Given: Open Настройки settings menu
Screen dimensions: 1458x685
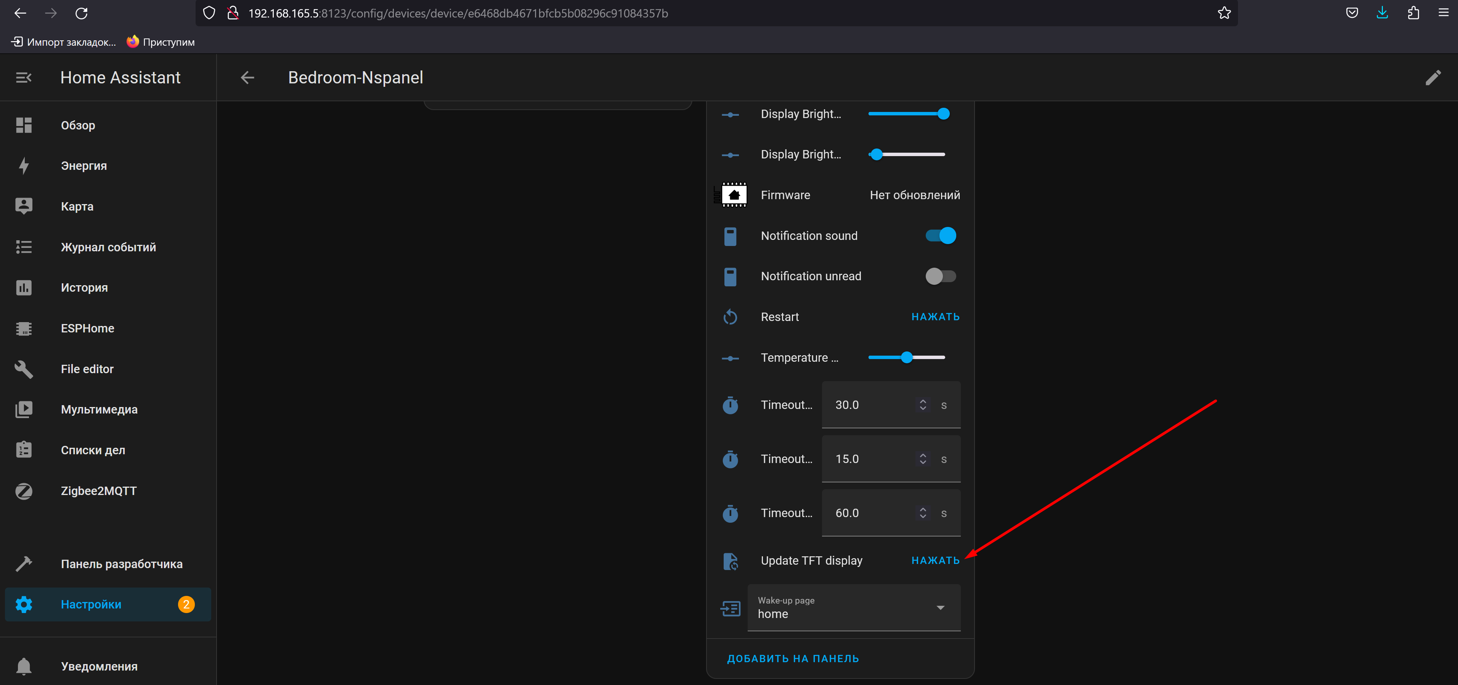Looking at the screenshot, I should point(91,604).
